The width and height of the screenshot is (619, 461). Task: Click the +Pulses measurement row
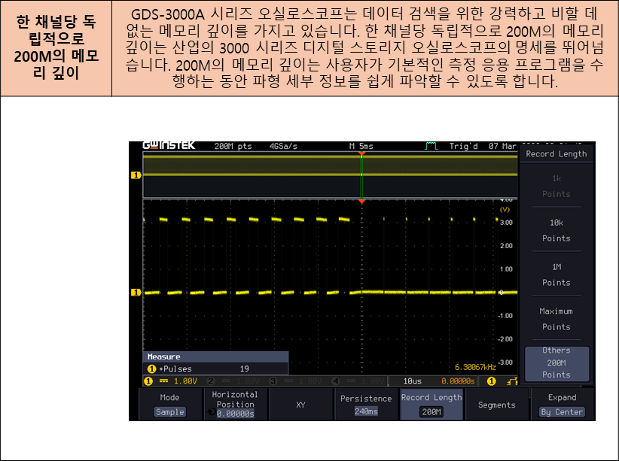[215, 368]
